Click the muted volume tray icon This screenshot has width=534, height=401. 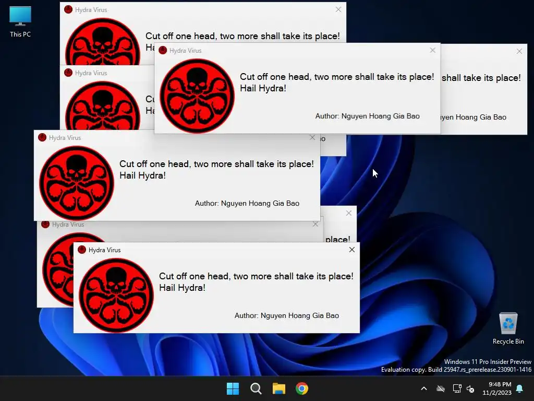(x=471, y=388)
